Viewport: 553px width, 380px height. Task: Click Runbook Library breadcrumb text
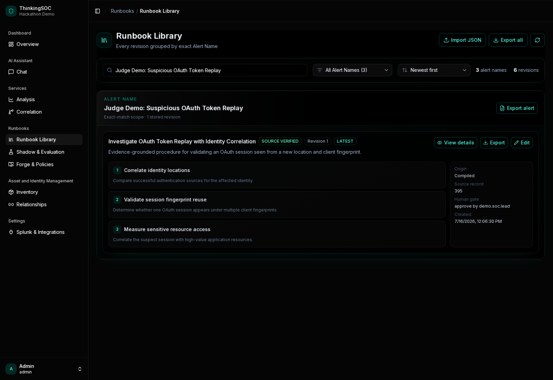tap(160, 11)
